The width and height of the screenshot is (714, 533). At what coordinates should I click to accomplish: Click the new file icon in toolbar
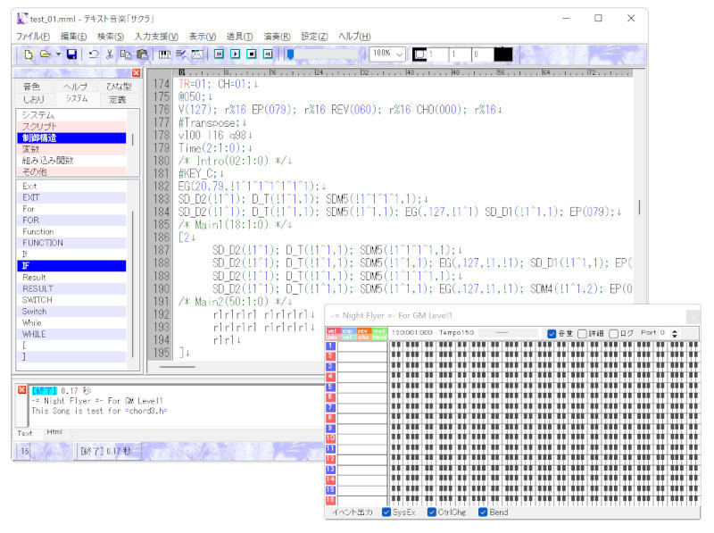coord(29,54)
